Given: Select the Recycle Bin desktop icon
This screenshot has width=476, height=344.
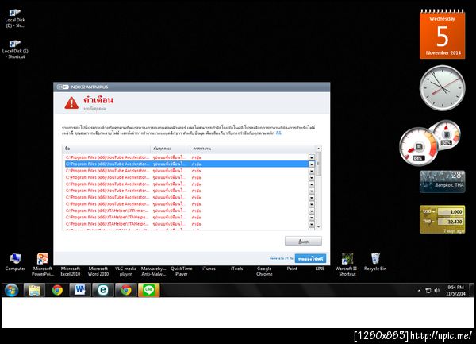Looking at the screenshot, I should click(x=375, y=258).
